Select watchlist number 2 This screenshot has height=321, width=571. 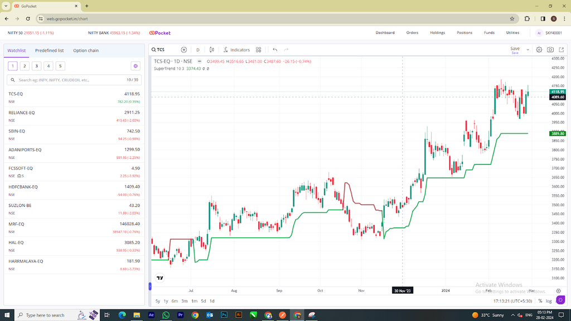coord(25,66)
